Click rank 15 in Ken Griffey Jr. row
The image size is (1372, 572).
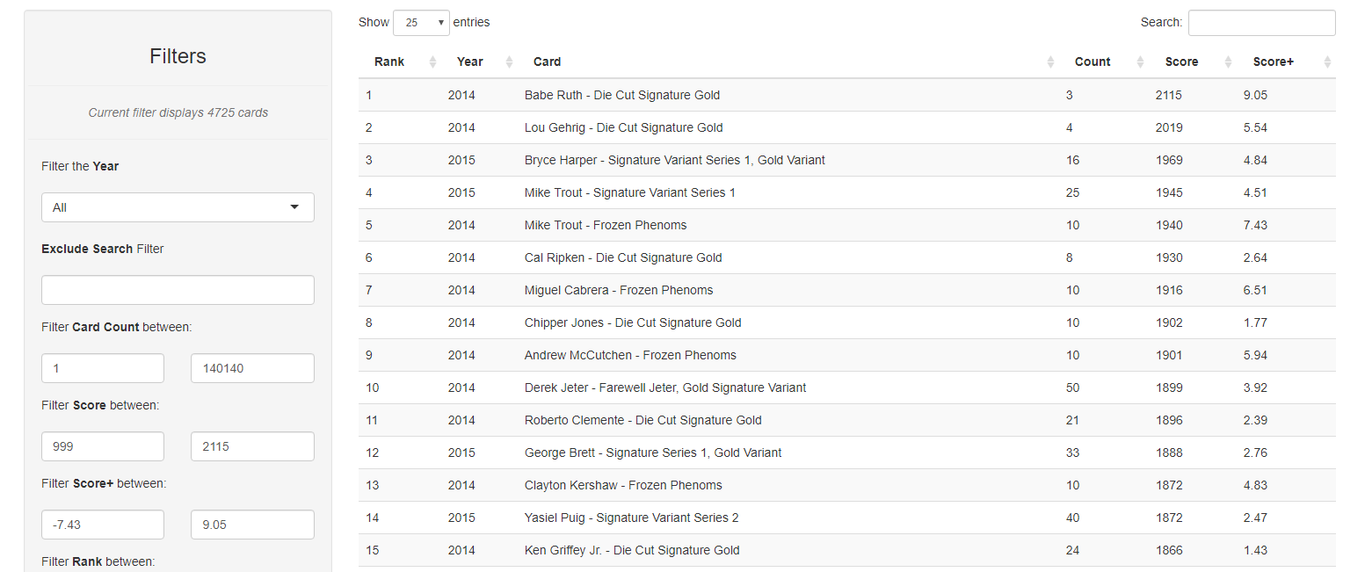pyautogui.click(x=373, y=550)
